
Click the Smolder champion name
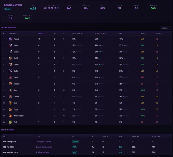click(x=17, y=84)
